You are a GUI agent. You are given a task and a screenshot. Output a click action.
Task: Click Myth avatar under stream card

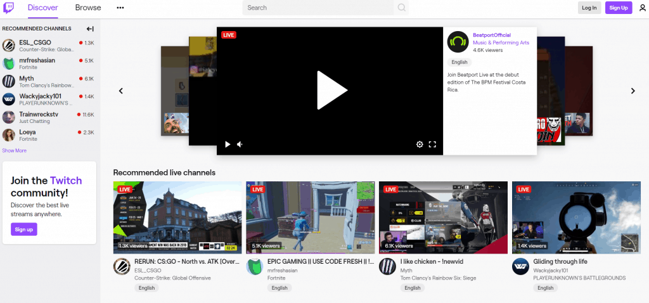pyautogui.click(x=387, y=266)
